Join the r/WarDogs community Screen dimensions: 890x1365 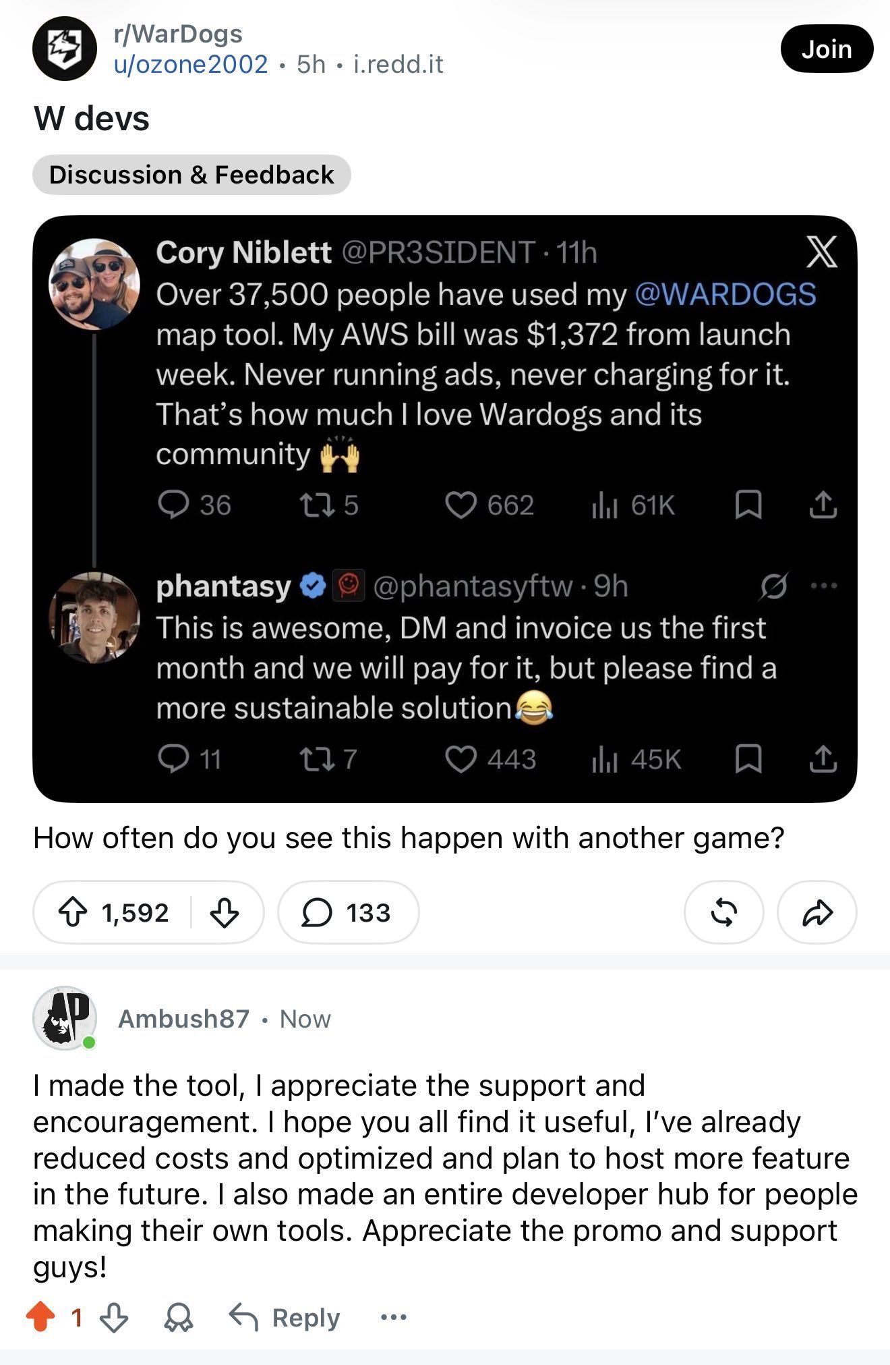[827, 49]
